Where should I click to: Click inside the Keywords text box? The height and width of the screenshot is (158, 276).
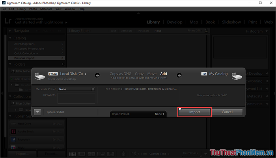pyautogui.click(x=76, y=98)
